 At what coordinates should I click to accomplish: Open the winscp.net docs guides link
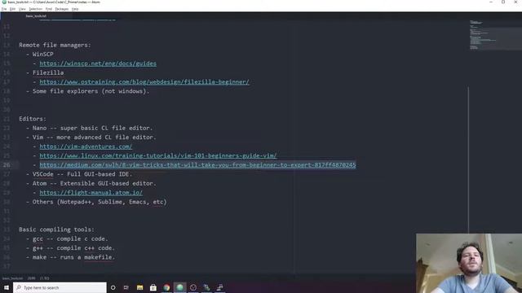click(x=98, y=63)
